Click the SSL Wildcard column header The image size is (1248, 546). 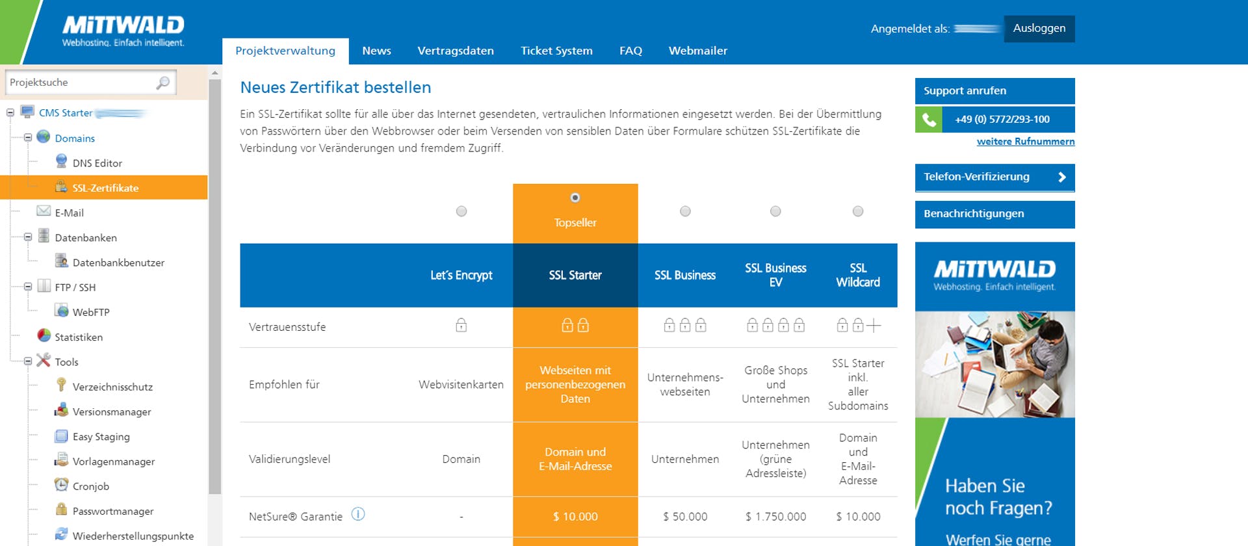858,275
